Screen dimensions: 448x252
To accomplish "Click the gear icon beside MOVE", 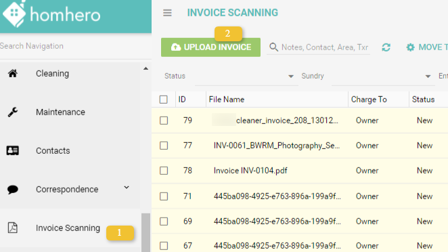I will 411,47.
